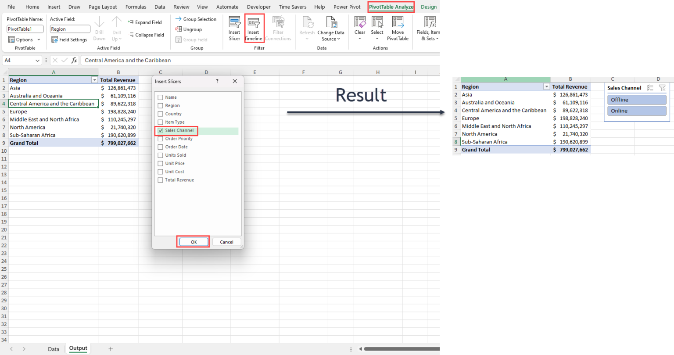
Task: Expand the Select dropdown arrow
Action: click(377, 39)
